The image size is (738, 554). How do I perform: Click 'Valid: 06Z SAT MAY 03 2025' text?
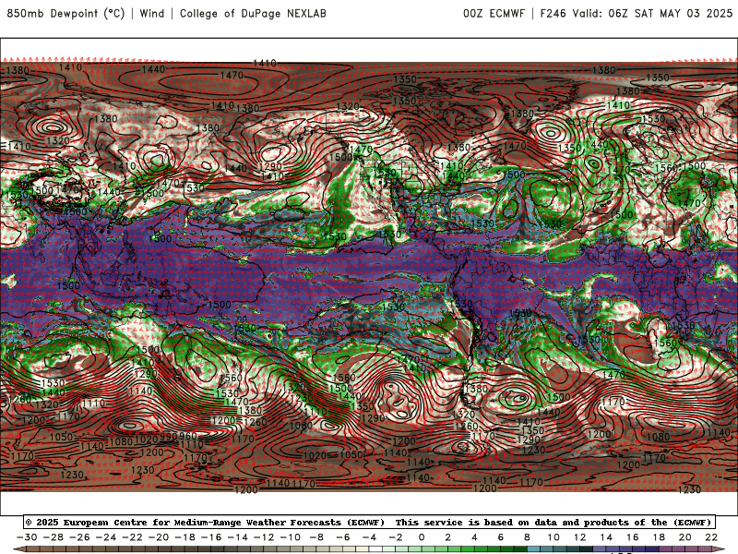(652, 13)
